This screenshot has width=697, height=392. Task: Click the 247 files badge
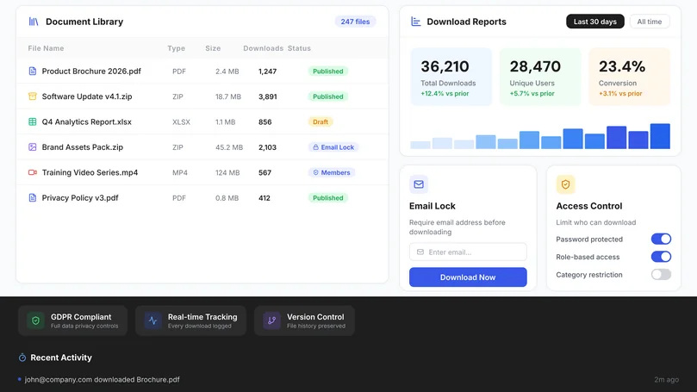[x=355, y=22]
